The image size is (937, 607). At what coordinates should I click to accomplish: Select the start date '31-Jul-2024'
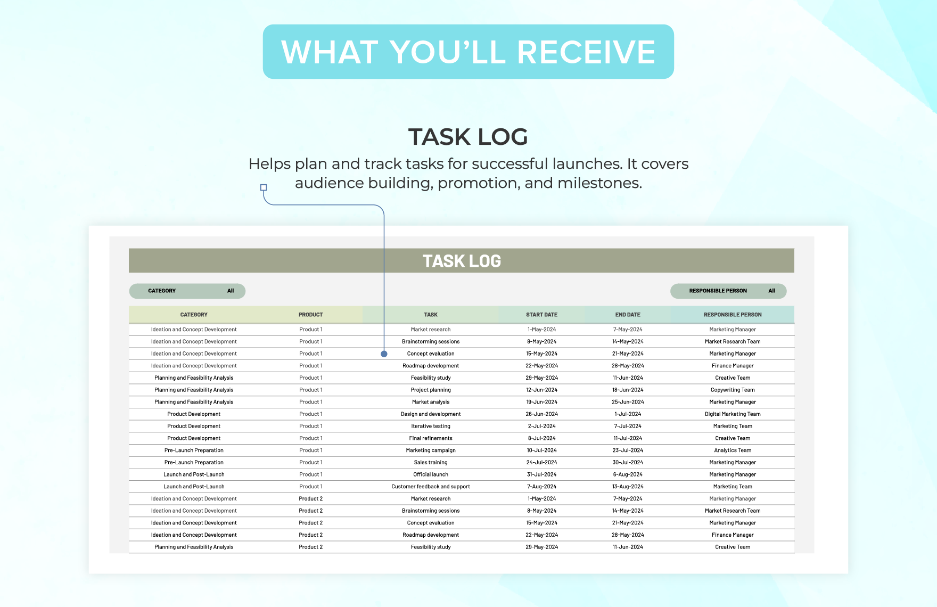pyautogui.click(x=542, y=474)
